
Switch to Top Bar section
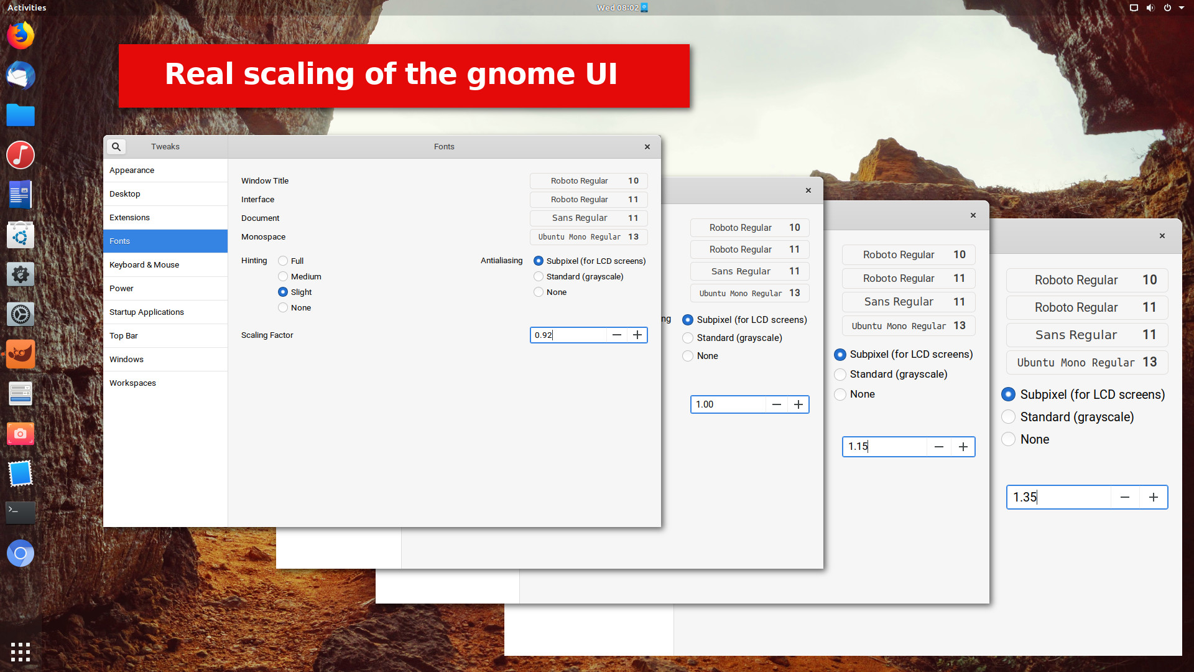[165, 336]
